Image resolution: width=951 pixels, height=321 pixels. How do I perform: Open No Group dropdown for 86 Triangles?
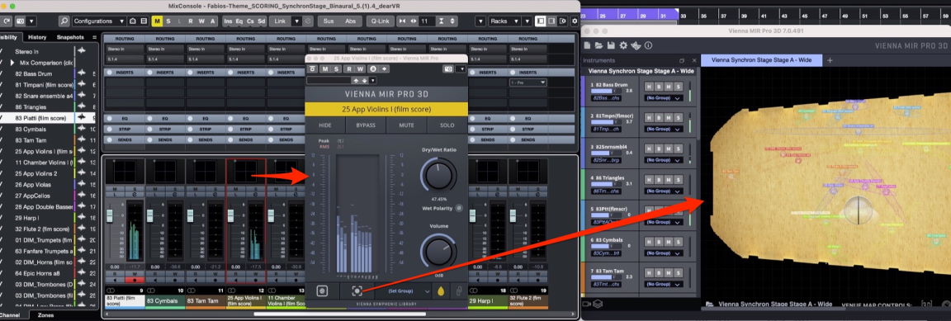click(x=664, y=191)
